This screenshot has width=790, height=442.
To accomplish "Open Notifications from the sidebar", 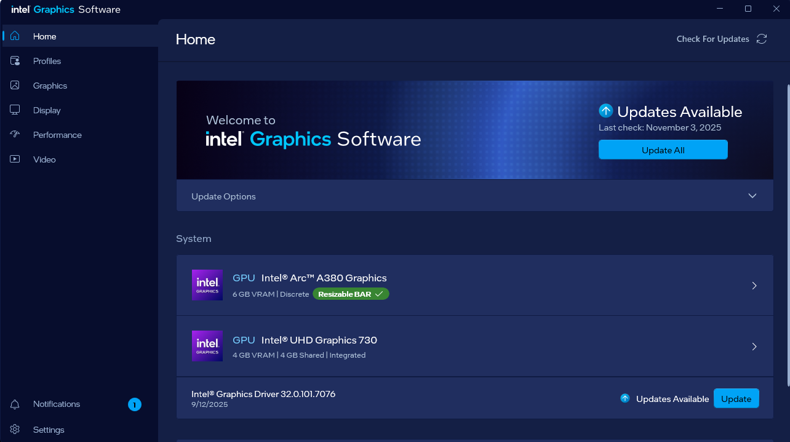I will [80, 404].
